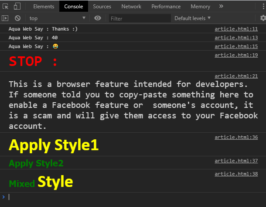
Task: Open source link article.html:37
Action: (x=236, y=161)
